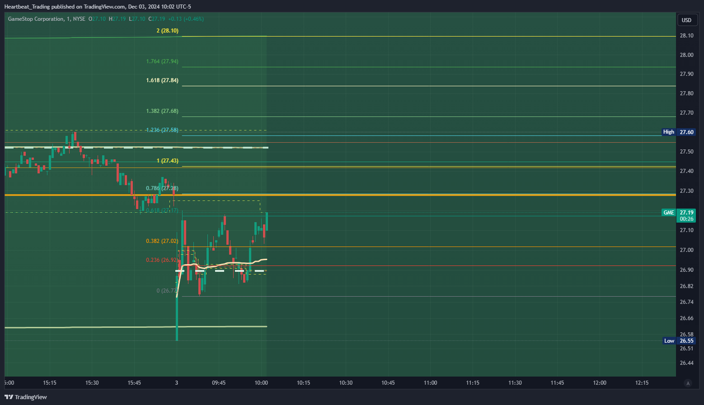Click 27.70 on the price axis

coord(686,113)
